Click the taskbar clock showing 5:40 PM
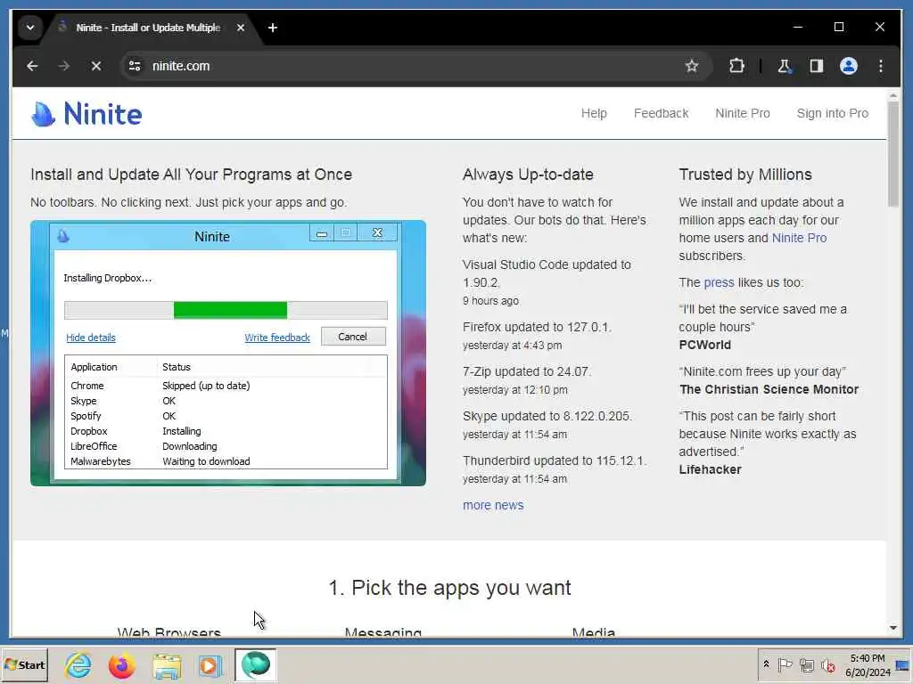Screen dimensions: 913x684 868,664
